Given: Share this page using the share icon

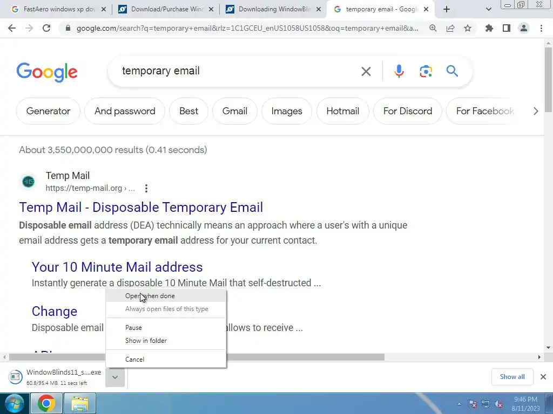Looking at the screenshot, I should [x=450, y=28].
